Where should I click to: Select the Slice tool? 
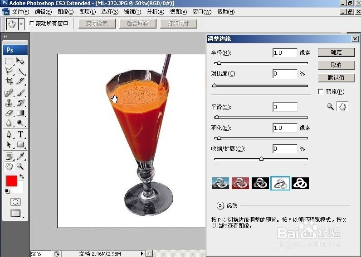click(x=20, y=81)
